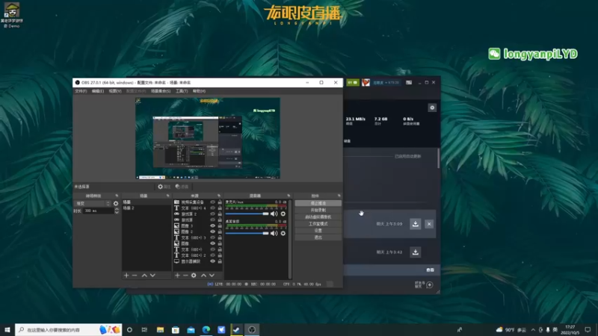Open the 文件(F) menu in OBS
Viewport: 598px width, 336px height.
(81, 91)
